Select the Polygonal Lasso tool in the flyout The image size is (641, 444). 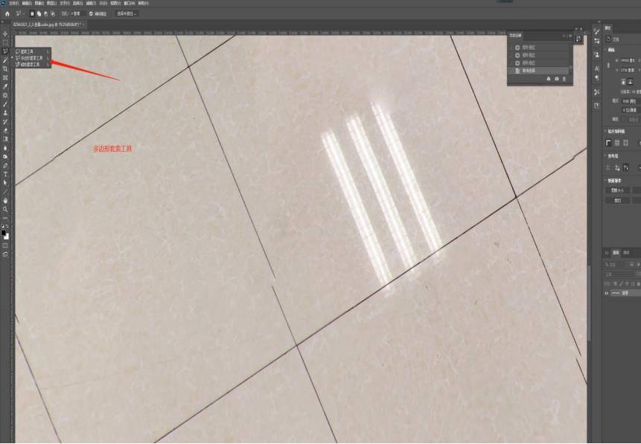31,58
